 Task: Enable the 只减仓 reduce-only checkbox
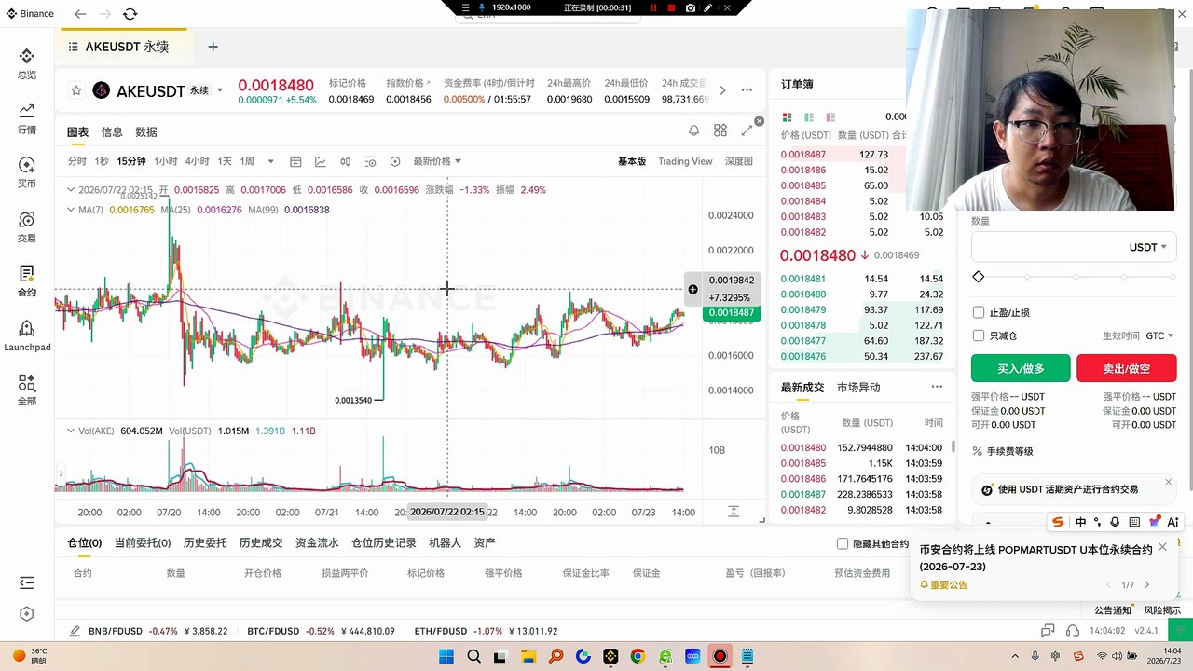click(978, 335)
